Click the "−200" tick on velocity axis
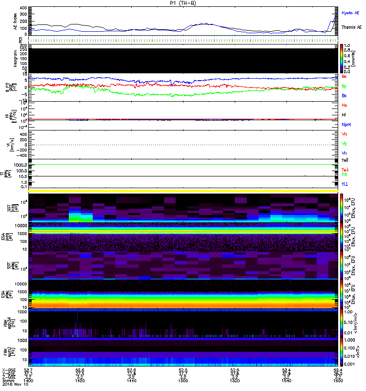 pyautogui.click(x=21, y=151)
